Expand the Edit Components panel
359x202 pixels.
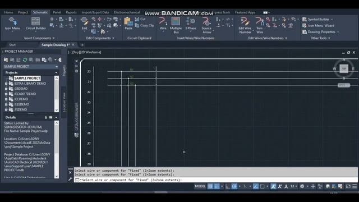(x=100, y=38)
